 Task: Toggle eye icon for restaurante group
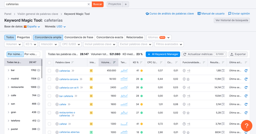(x=39, y=87)
